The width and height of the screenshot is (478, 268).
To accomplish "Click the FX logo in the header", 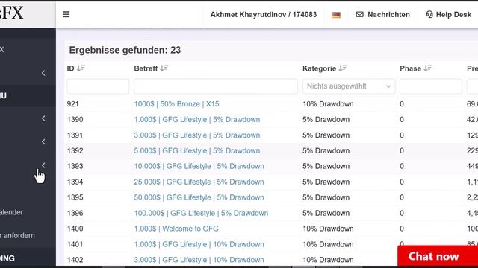I will coord(12,13).
